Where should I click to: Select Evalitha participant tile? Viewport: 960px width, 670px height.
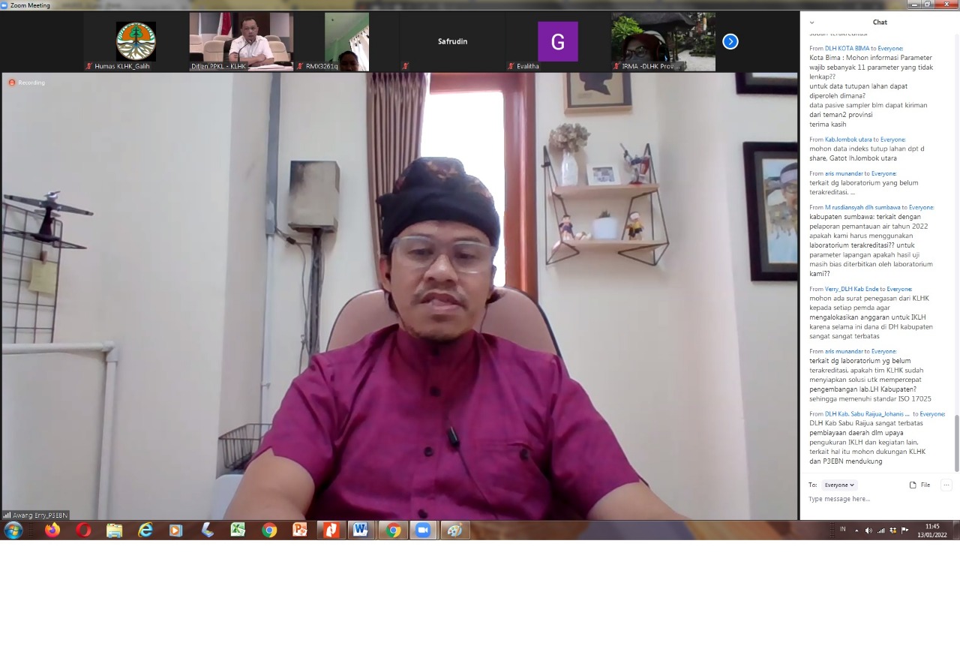[557, 42]
